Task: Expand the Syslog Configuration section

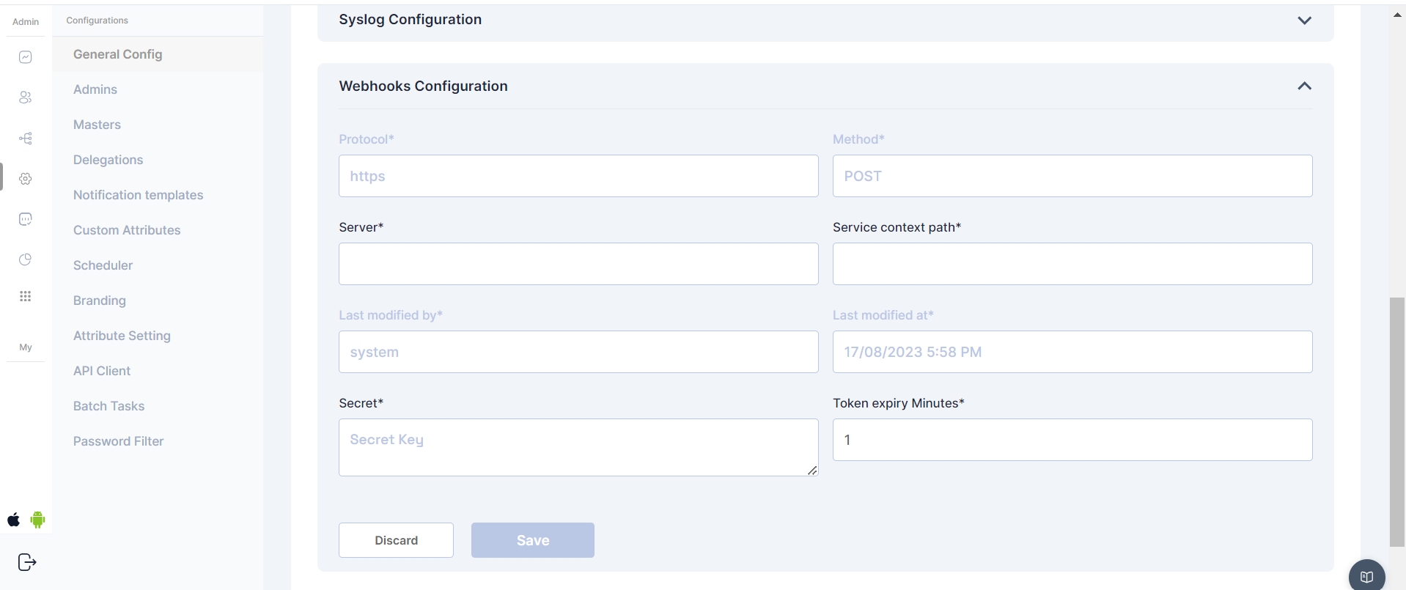Action: (1304, 21)
